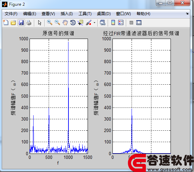Activate the Zoom In magnifier tool
This screenshot has height=172, width=194.
tap(50, 23)
